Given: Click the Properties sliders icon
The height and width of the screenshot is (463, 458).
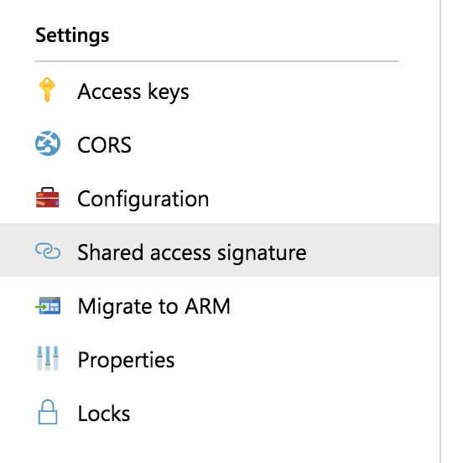Looking at the screenshot, I should pyautogui.click(x=48, y=358).
